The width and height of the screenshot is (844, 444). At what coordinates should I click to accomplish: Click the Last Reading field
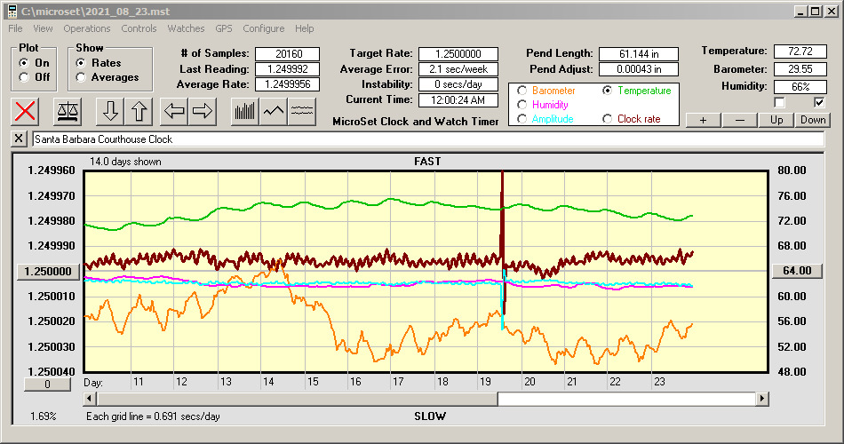[288, 69]
